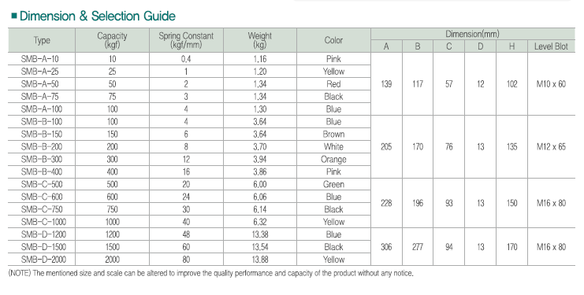The height and width of the screenshot is (295, 584).
Task: Click the Green color cell
Action: (x=333, y=184)
